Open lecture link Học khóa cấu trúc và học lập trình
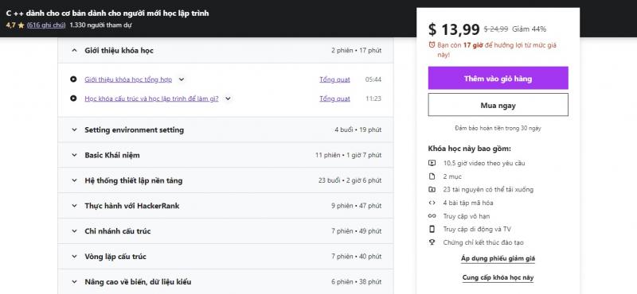Screen dimensions: 637x294 (151, 99)
